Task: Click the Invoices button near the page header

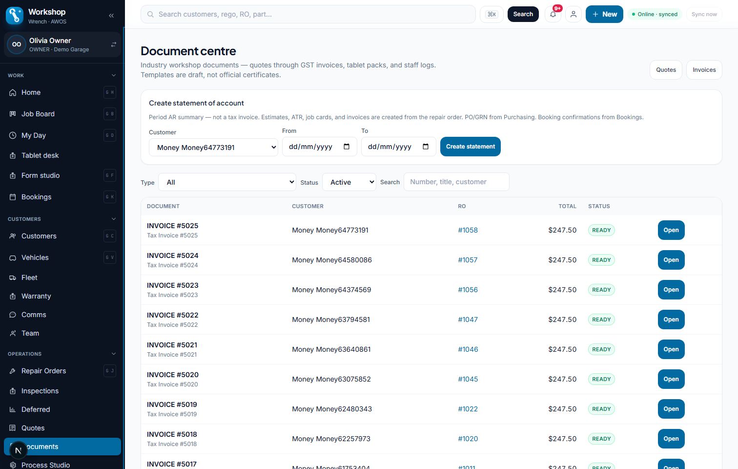Action: (x=704, y=70)
